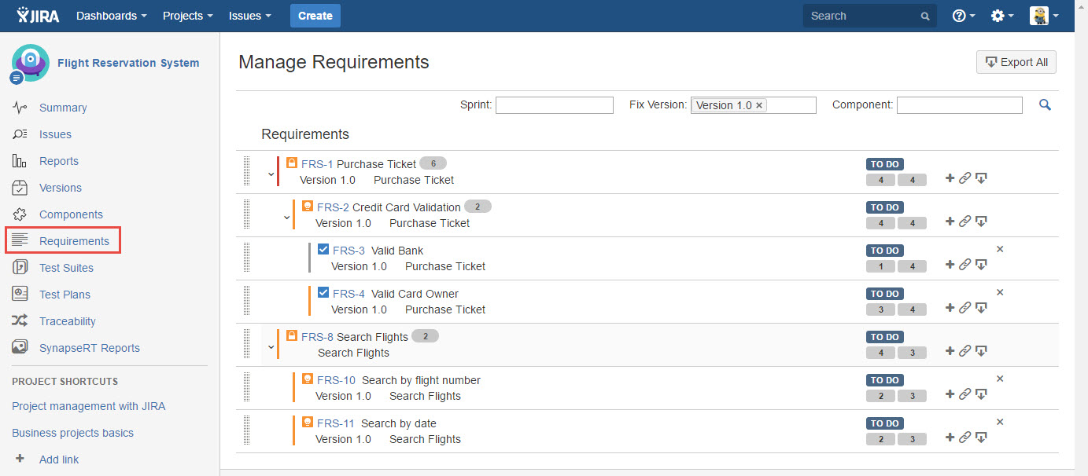Click the Traceability shuffle icon in sidebar
This screenshot has width=1088, height=476.
tap(20, 321)
